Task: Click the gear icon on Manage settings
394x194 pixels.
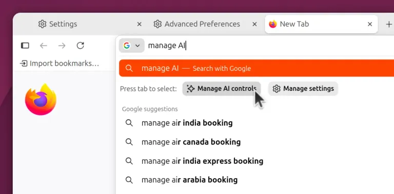Action: pyautogui.click(x=277, y=89)
